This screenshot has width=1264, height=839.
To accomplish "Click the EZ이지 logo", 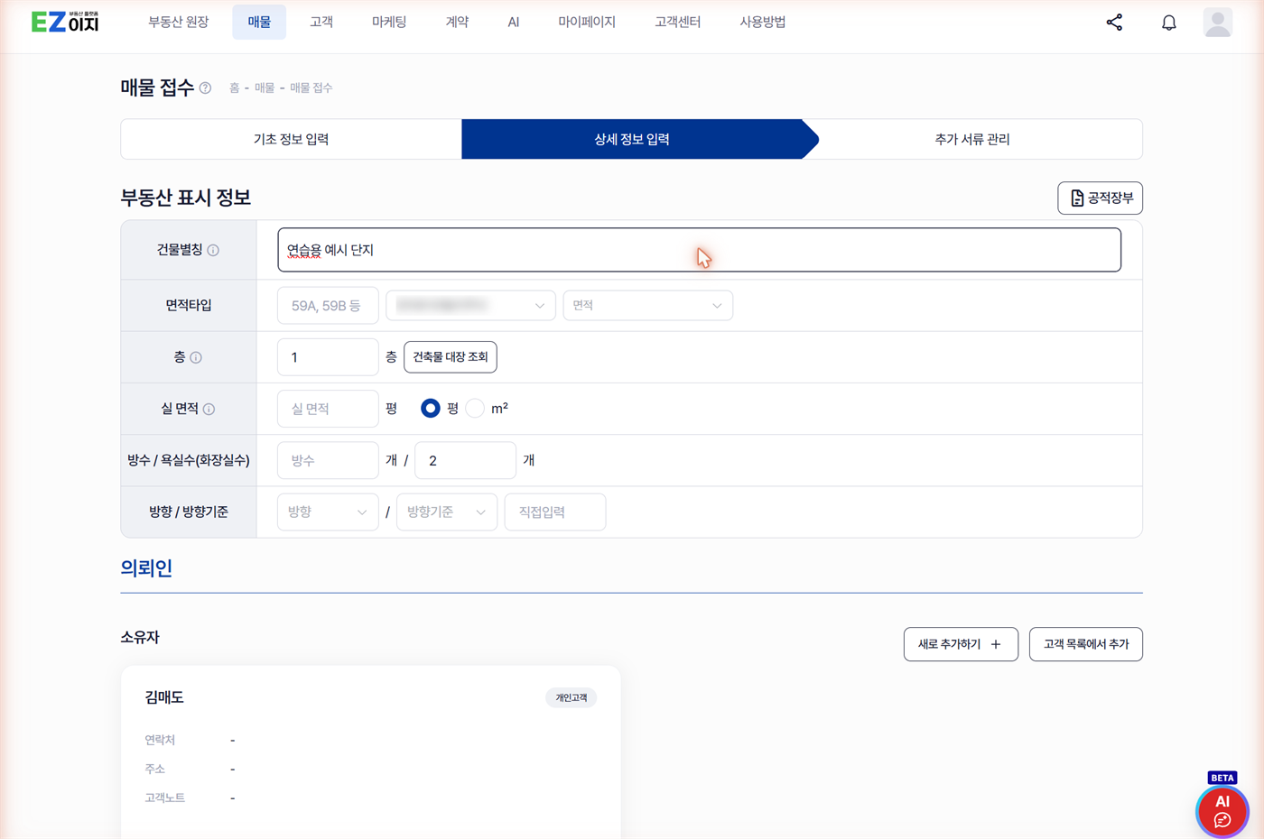I will coord(65,22).
